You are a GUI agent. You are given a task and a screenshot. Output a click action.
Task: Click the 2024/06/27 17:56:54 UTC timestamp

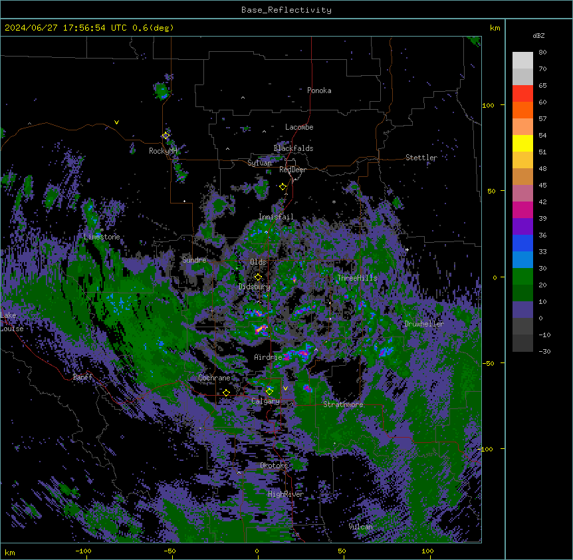point(66,28)
